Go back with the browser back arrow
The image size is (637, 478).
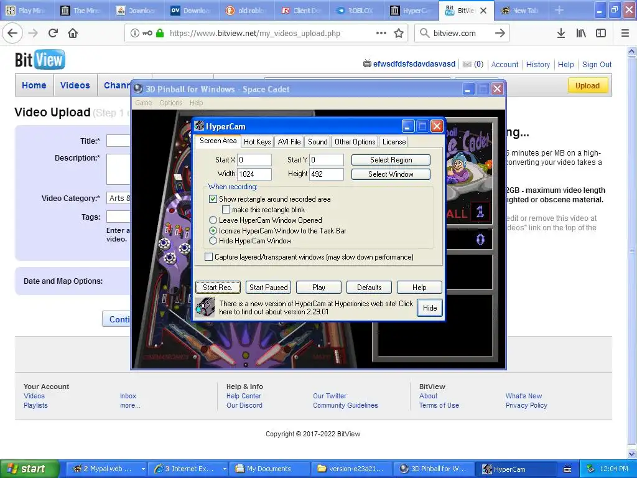coord(12,33)
